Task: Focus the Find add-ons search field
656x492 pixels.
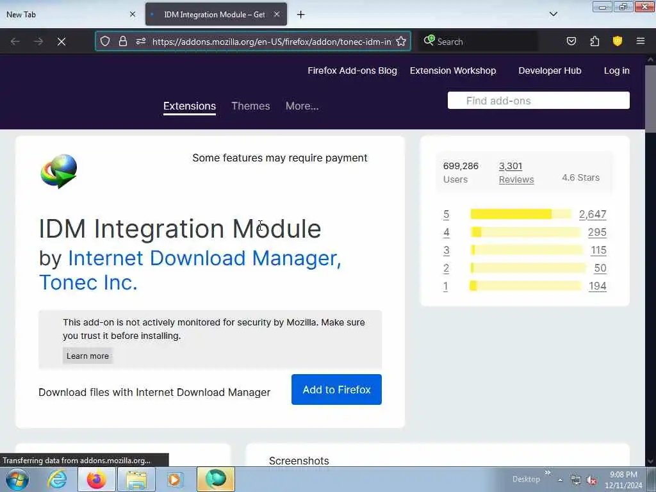Action: pyautogui.click(x=538, y=101)
